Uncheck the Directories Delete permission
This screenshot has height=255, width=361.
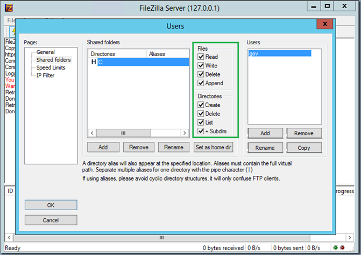(x=201, y=114)
